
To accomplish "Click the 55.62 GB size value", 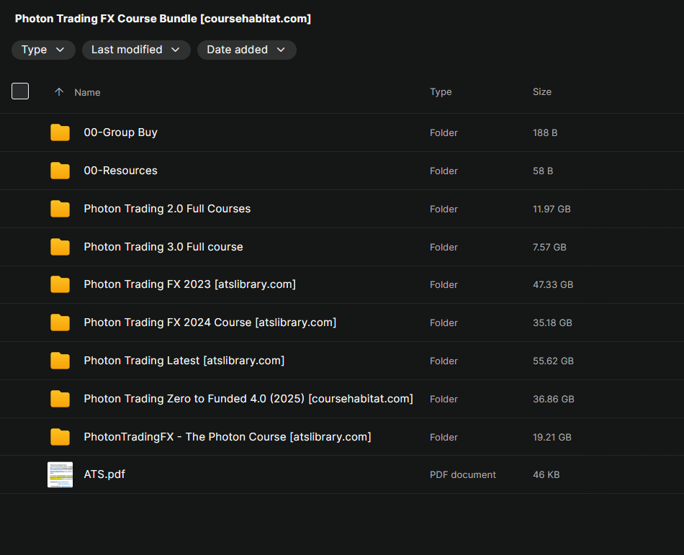I will [x=553, y=361].
